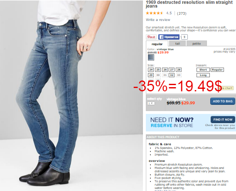Select the Short inseam option
The height and width of the screenshot is (191, 236).
pos(203,70)
